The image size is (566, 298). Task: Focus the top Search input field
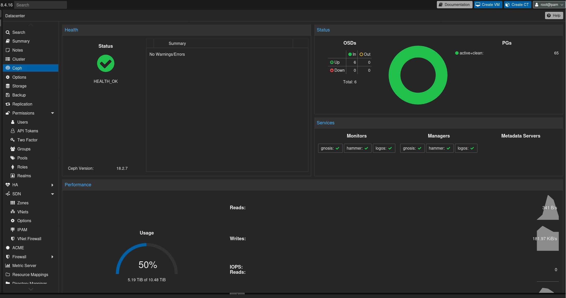point(40,5)
